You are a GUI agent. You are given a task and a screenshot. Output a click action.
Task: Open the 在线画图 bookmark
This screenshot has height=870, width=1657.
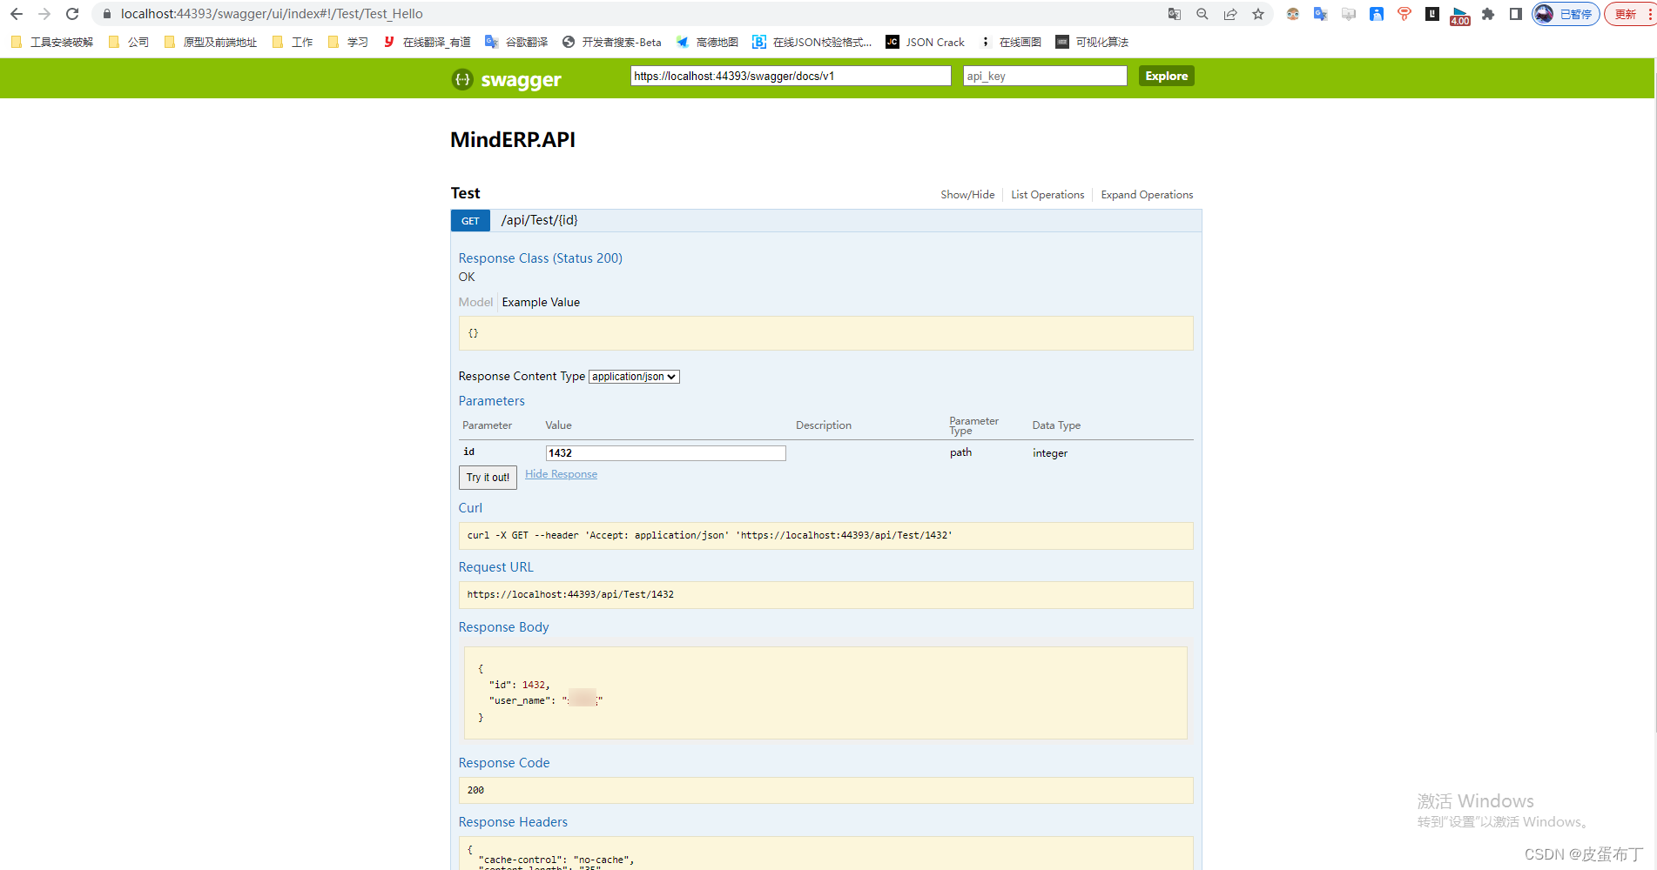(x=1010, y=42)
